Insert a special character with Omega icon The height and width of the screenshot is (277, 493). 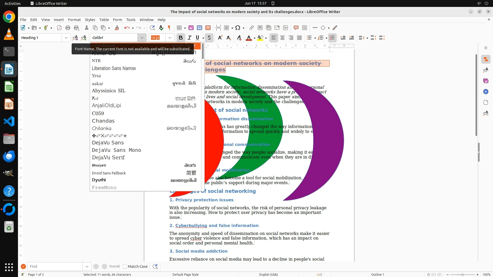[238, 28]
